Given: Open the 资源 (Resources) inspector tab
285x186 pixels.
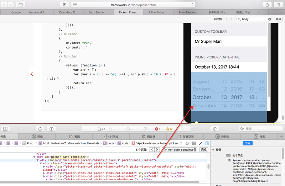Looking at the screenshot, I should point(74,137).
